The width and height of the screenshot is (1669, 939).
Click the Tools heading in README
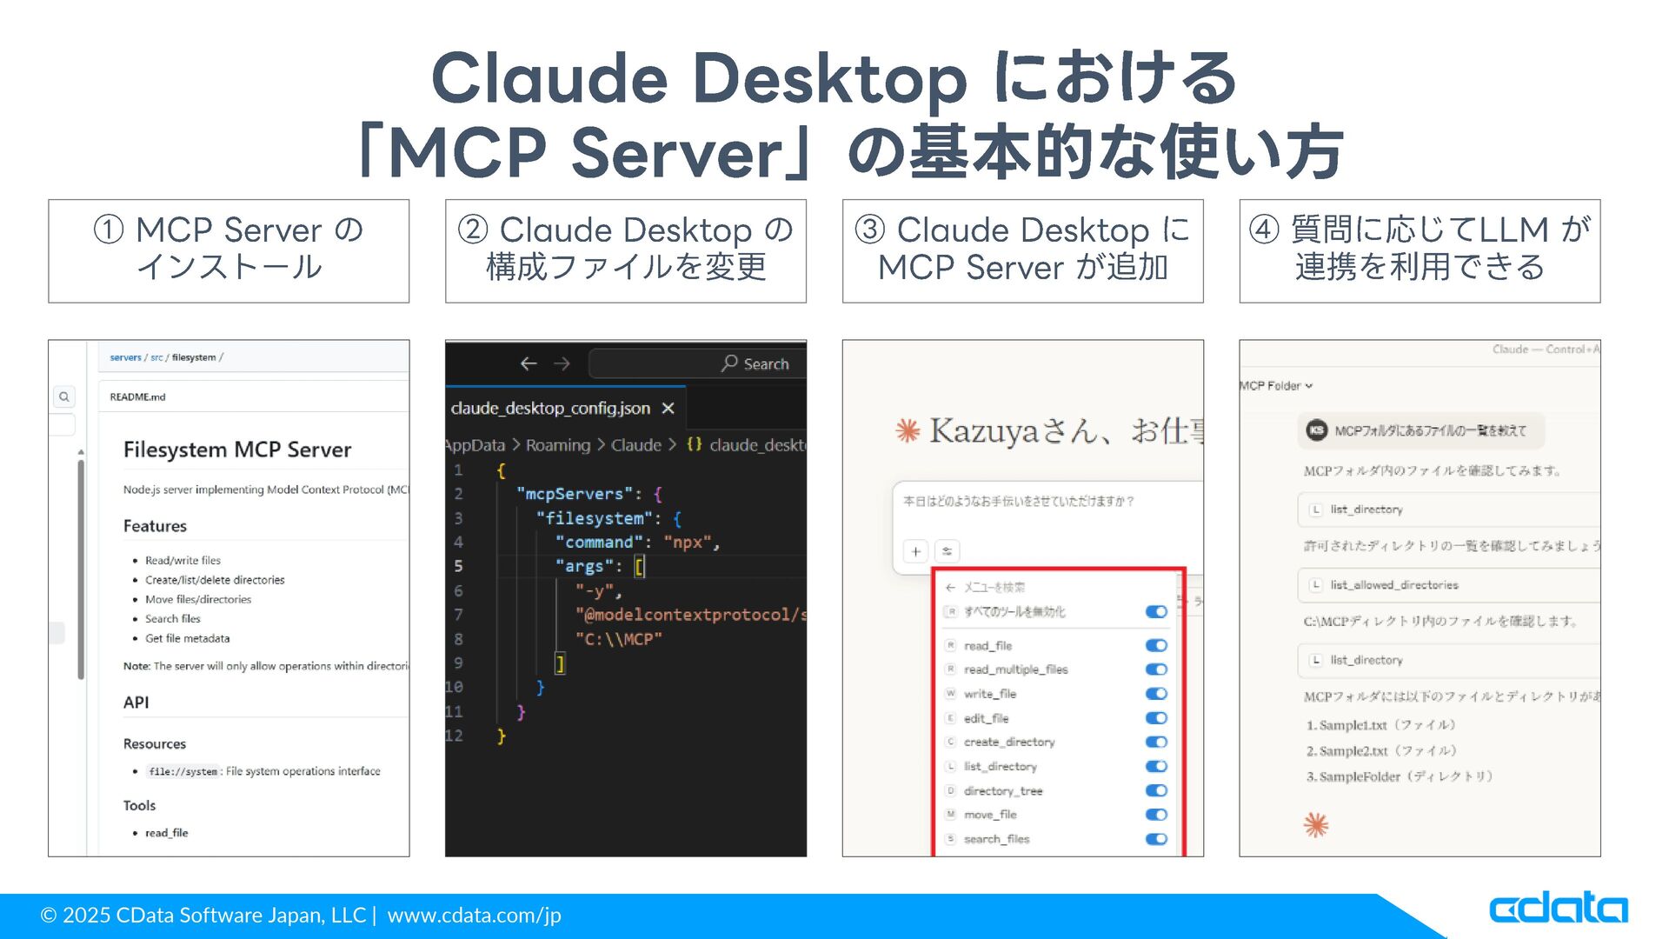[139, 805]
